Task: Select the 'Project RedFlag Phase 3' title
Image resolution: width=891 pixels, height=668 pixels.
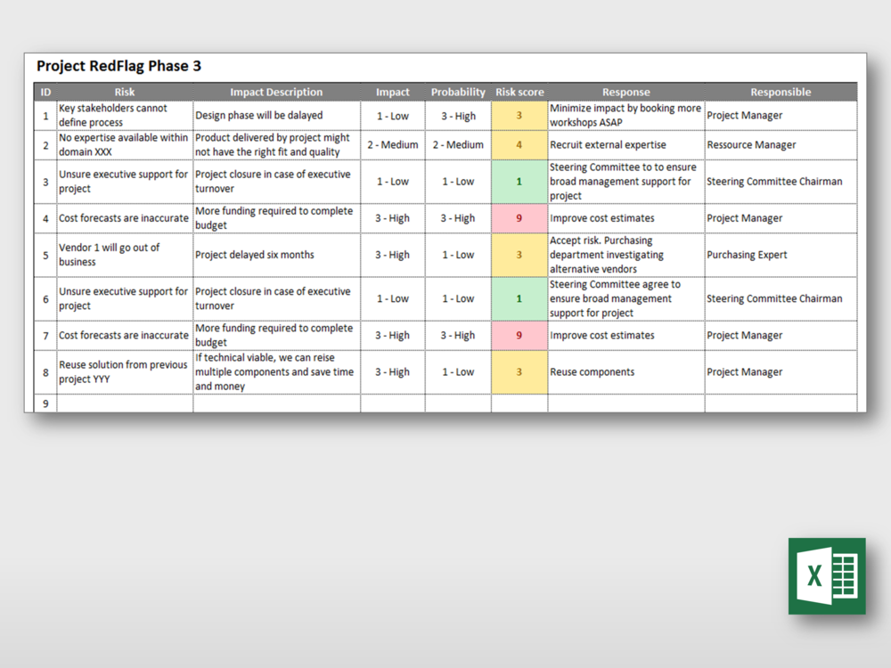Action: (119, 67)
